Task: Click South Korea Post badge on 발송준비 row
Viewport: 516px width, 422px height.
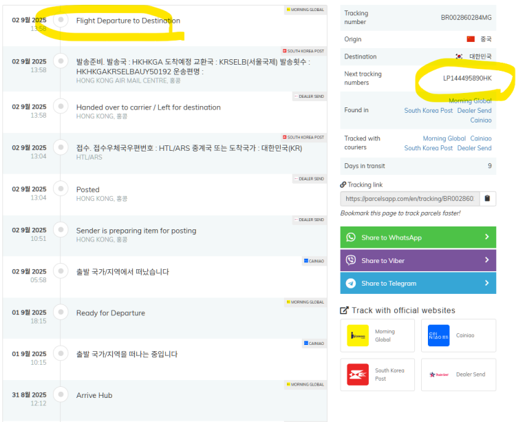Action: tap(303, 51)
